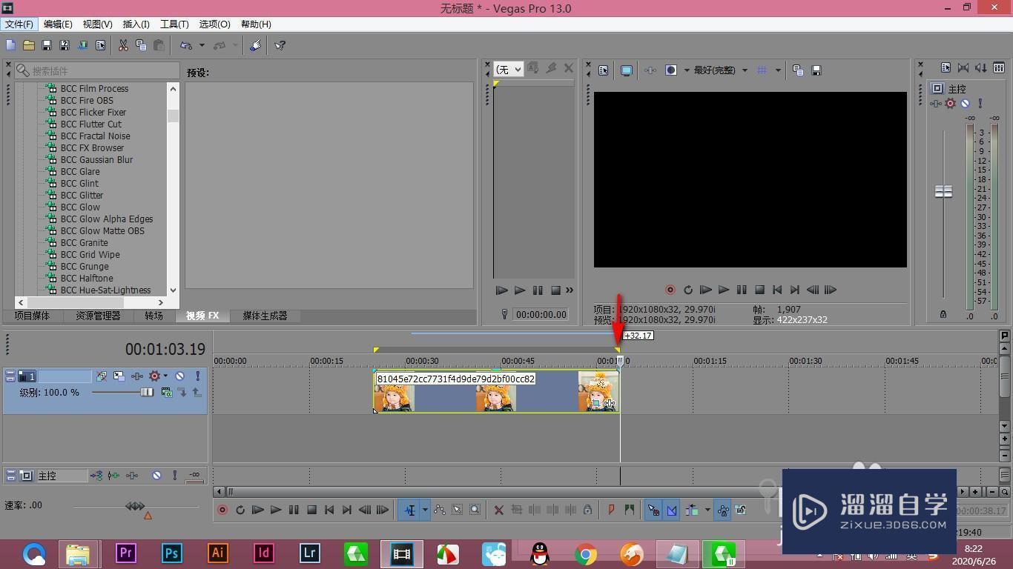The width and height of the screenshot is (1013, 569).
Task: Toggle the preview grid overlay icon
Action: [762, 70]
